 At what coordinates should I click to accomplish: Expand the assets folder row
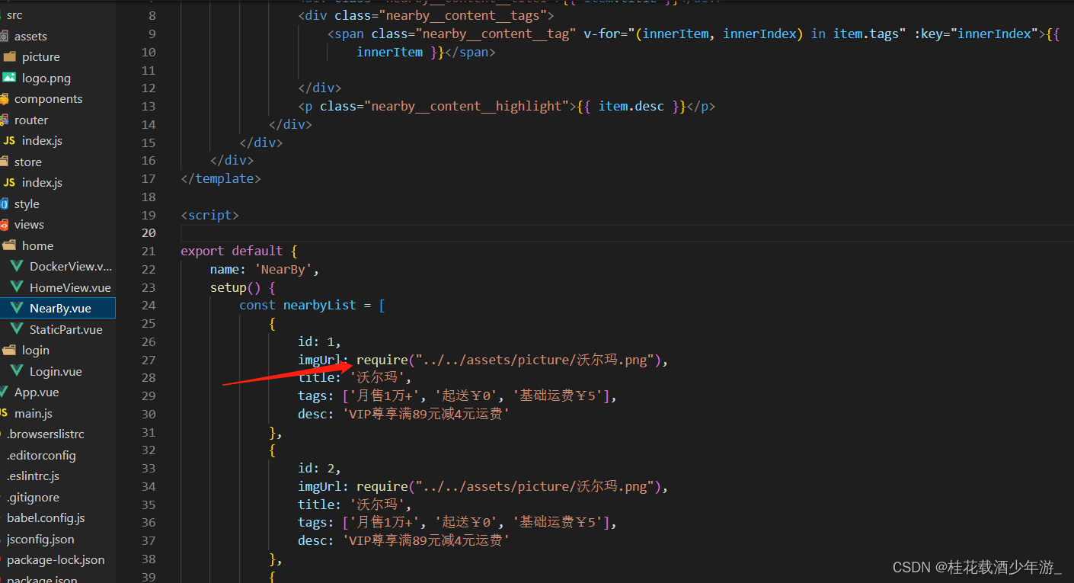(x=30, y=36)
